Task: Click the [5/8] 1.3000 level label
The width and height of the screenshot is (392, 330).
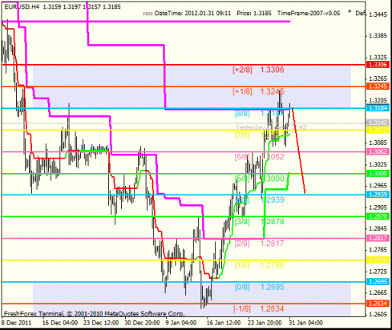Action: [x=259, y=179]
